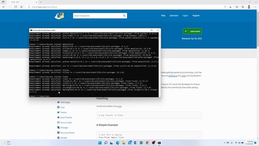Open the browser profile avatar
The width and height of the screenshot is (259, 146).
(249, 7)
